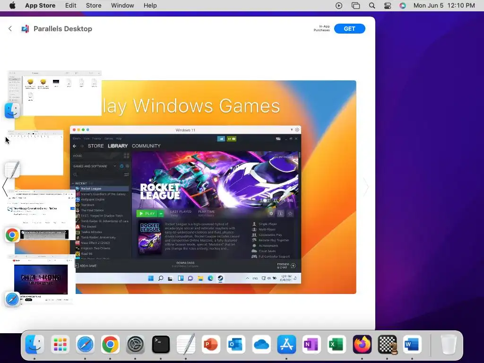Open the Now Playing menu bar icon

(338, 6)
